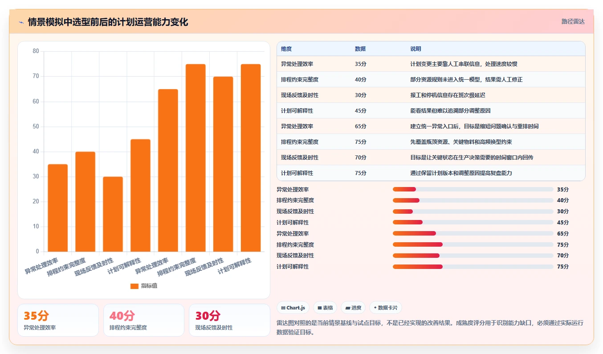Screen dimensions: 603x354
Task: Click the lightning icon beside the header title
Action: pyautogui.click(x=21, y=22)
